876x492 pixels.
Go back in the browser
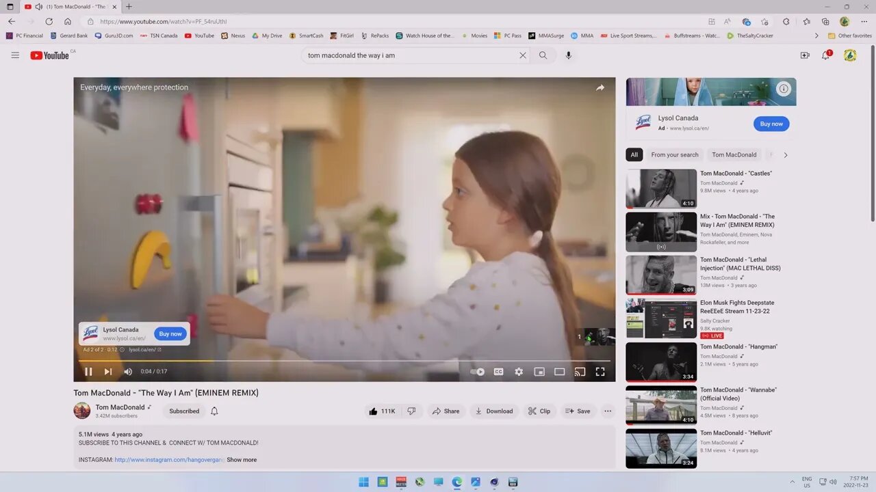pos(12,21)
